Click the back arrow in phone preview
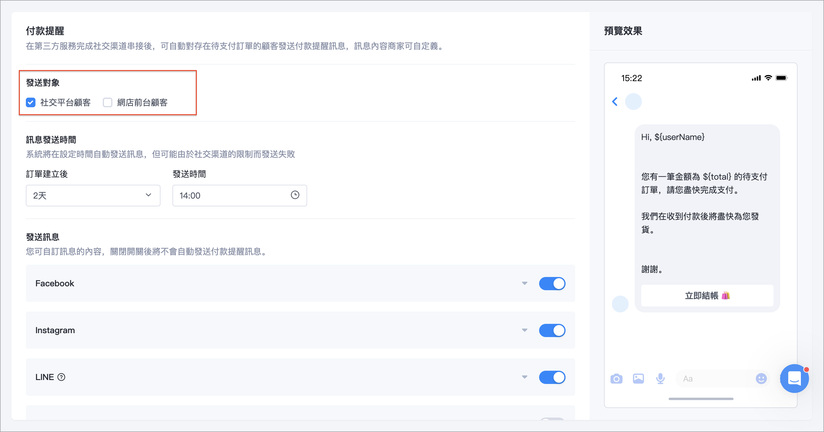Viewport: 824px width, 432px height. point(615,102)
